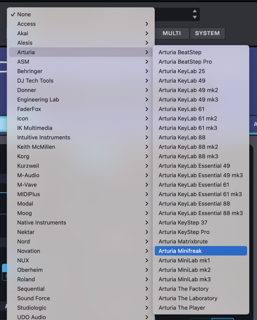Open the Kurzweil entry
Viewport: 257px width, 320px height.
pos(81,166)
